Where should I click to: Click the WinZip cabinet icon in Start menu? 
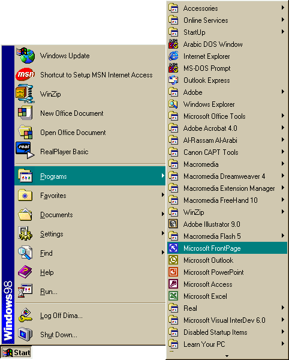tap(25, 94)
